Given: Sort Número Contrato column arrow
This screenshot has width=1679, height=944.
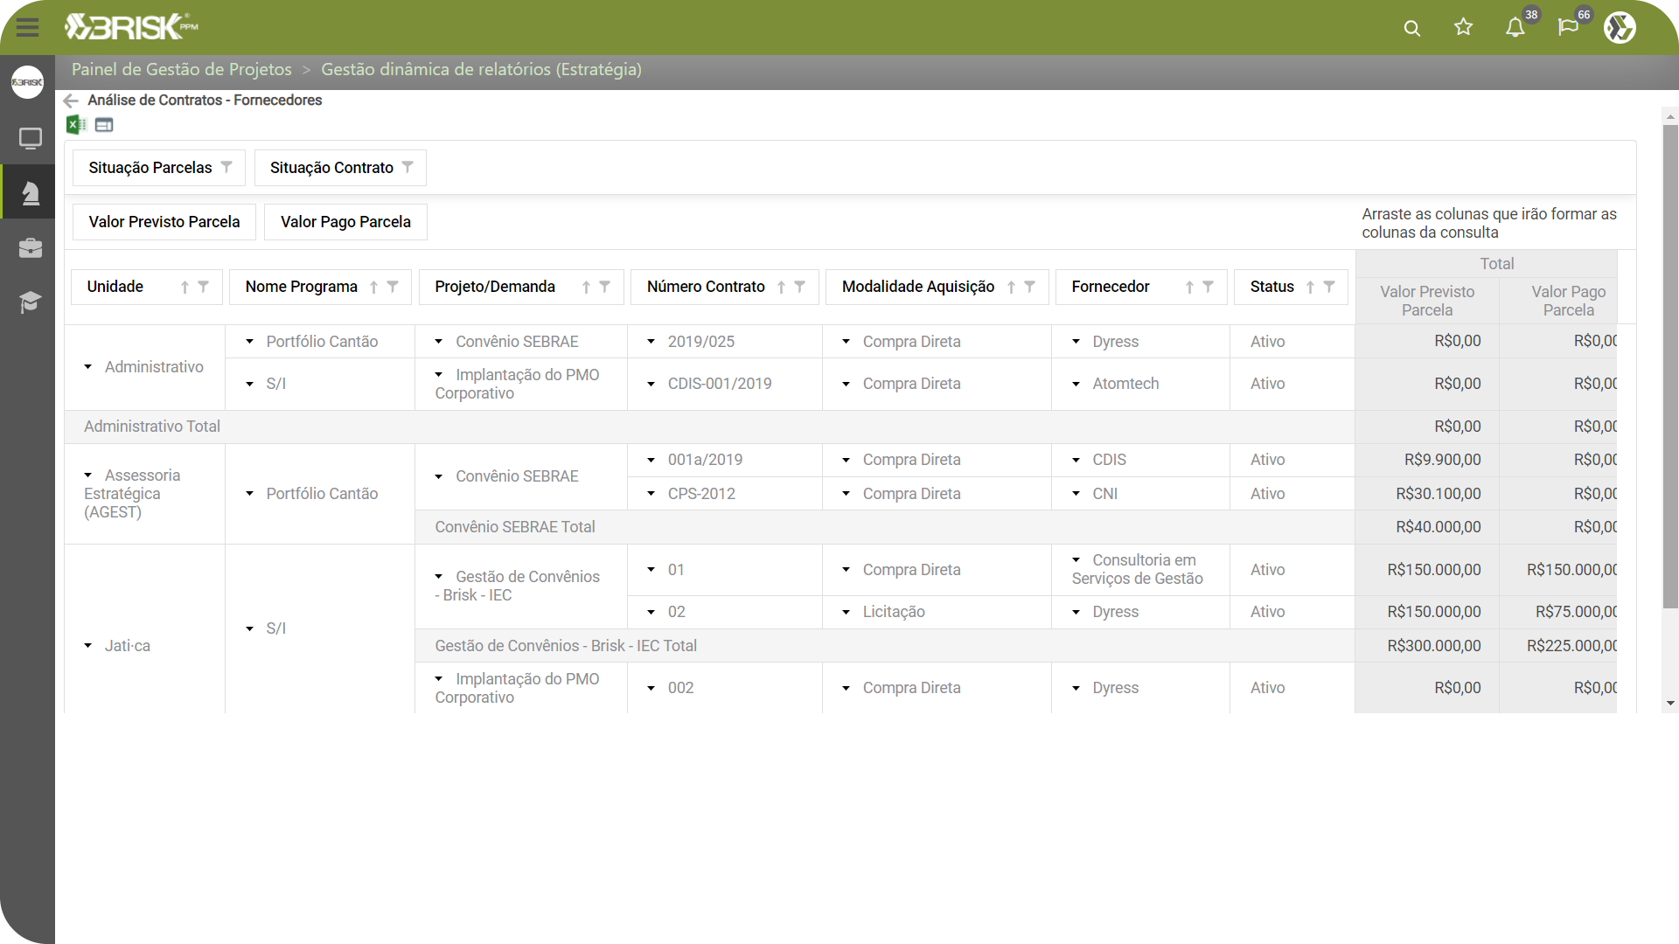Looking at the screenshot, I should coord(781,288).
